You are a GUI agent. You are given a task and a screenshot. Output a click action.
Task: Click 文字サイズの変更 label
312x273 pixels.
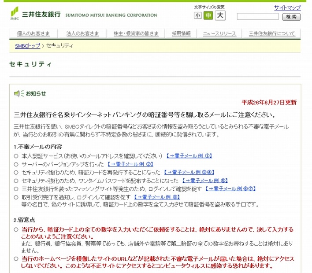point(209,7)
